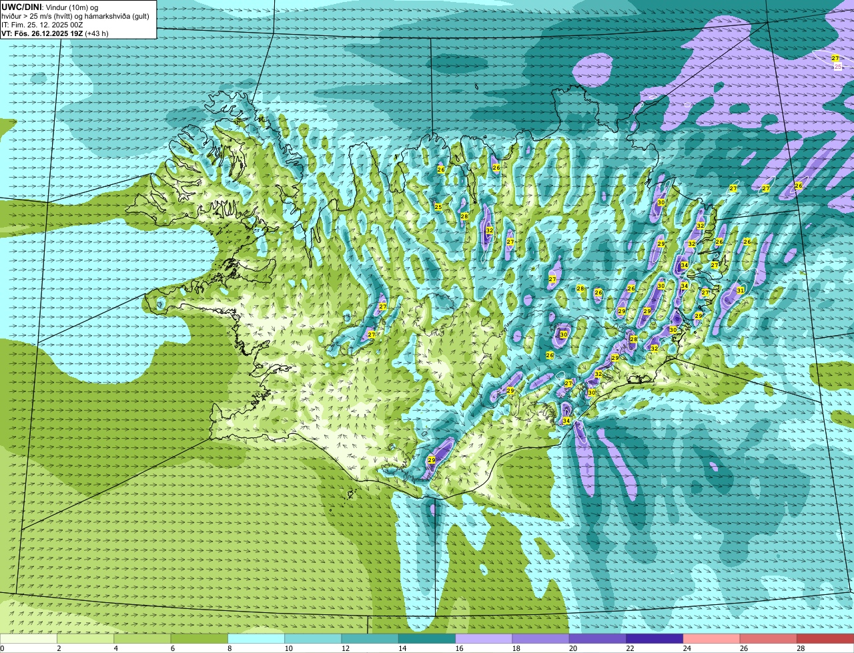The image size is (854, 653).
Task: Select the 18–20 m/s purple legend swatch
Action: tap(541, 638)
